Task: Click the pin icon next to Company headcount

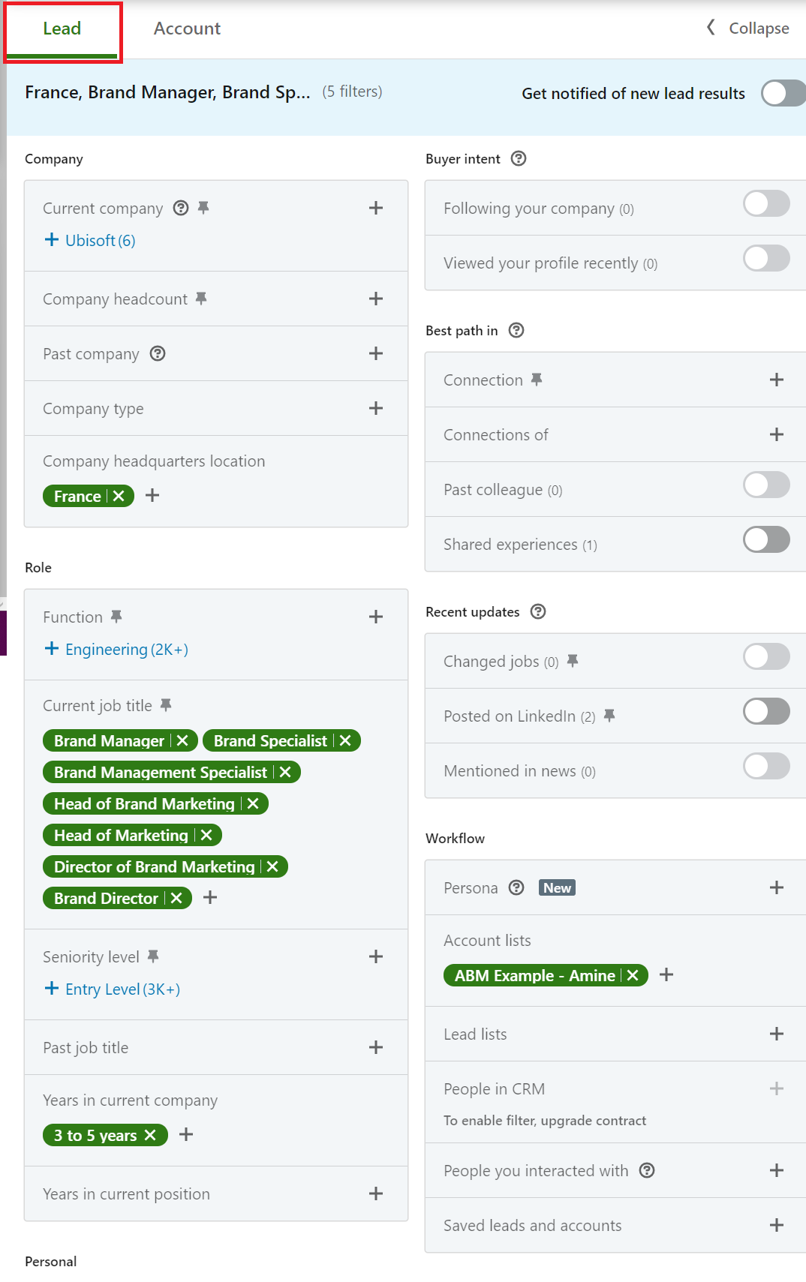Action: (201, 299)
